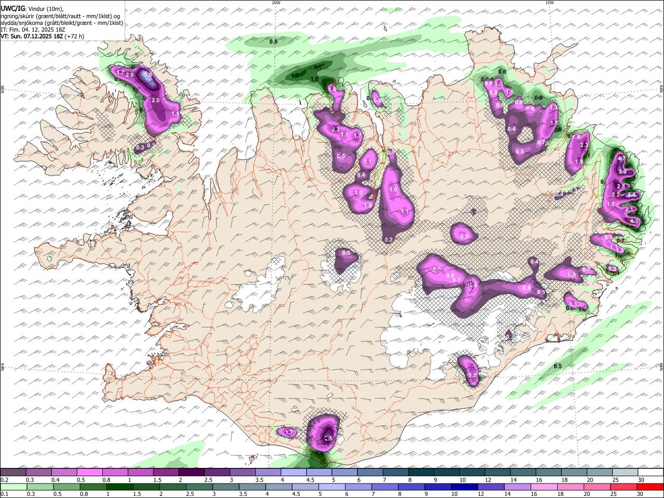The image size is (664, 498).
Task: Click the 'rigning/skúrir' legend description line
Action: pos(60,16)
